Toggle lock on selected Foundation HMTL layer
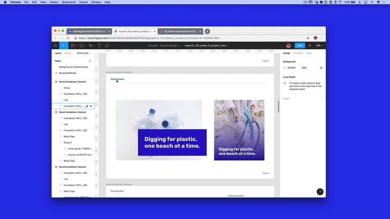This screenshot has width=390, height=219. click(87, 106)
